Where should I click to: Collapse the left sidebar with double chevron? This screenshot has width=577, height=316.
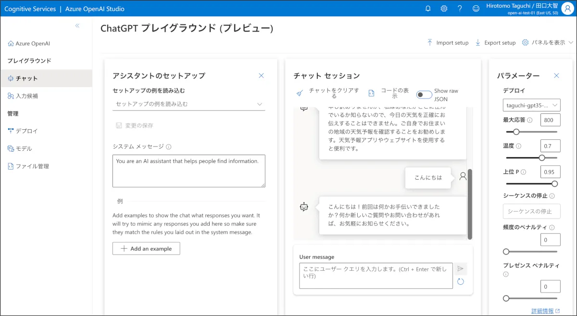click(x=77, y=26)
